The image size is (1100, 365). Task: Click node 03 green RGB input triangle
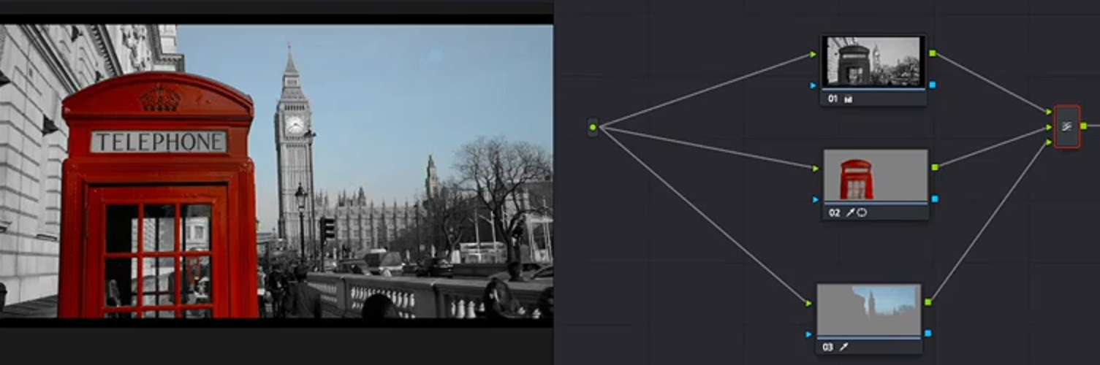[x=809, y=303]
